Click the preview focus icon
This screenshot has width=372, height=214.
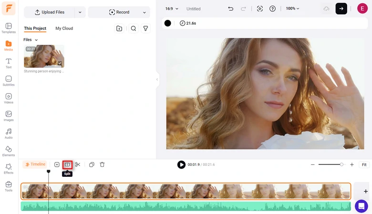click(x=260, y=9)
